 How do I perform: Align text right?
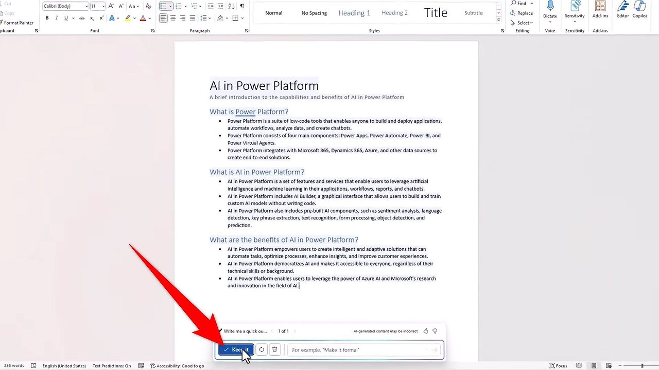point(183,18)
